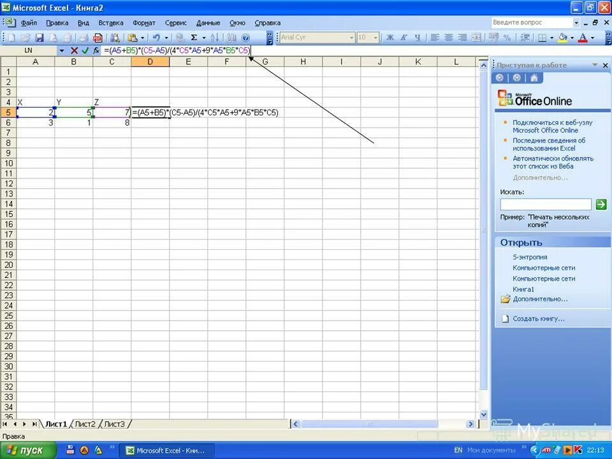The width and height of the screenshot is (612, 459).
Task: Open Print Preview with the magnifier icon
Action: point(115,38)
